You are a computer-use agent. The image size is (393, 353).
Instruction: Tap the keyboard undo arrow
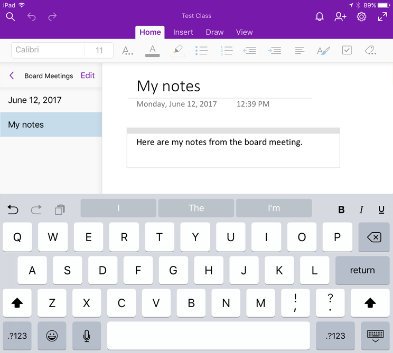click(x=13, y=209)
